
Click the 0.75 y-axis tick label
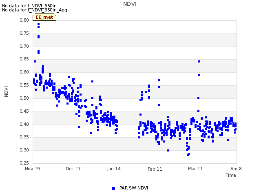point(24,33)
